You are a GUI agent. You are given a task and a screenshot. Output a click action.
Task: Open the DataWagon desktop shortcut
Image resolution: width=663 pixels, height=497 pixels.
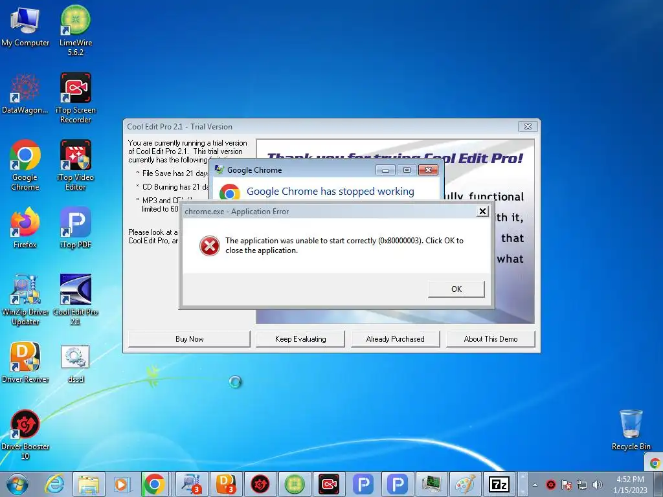coord(25,93)
